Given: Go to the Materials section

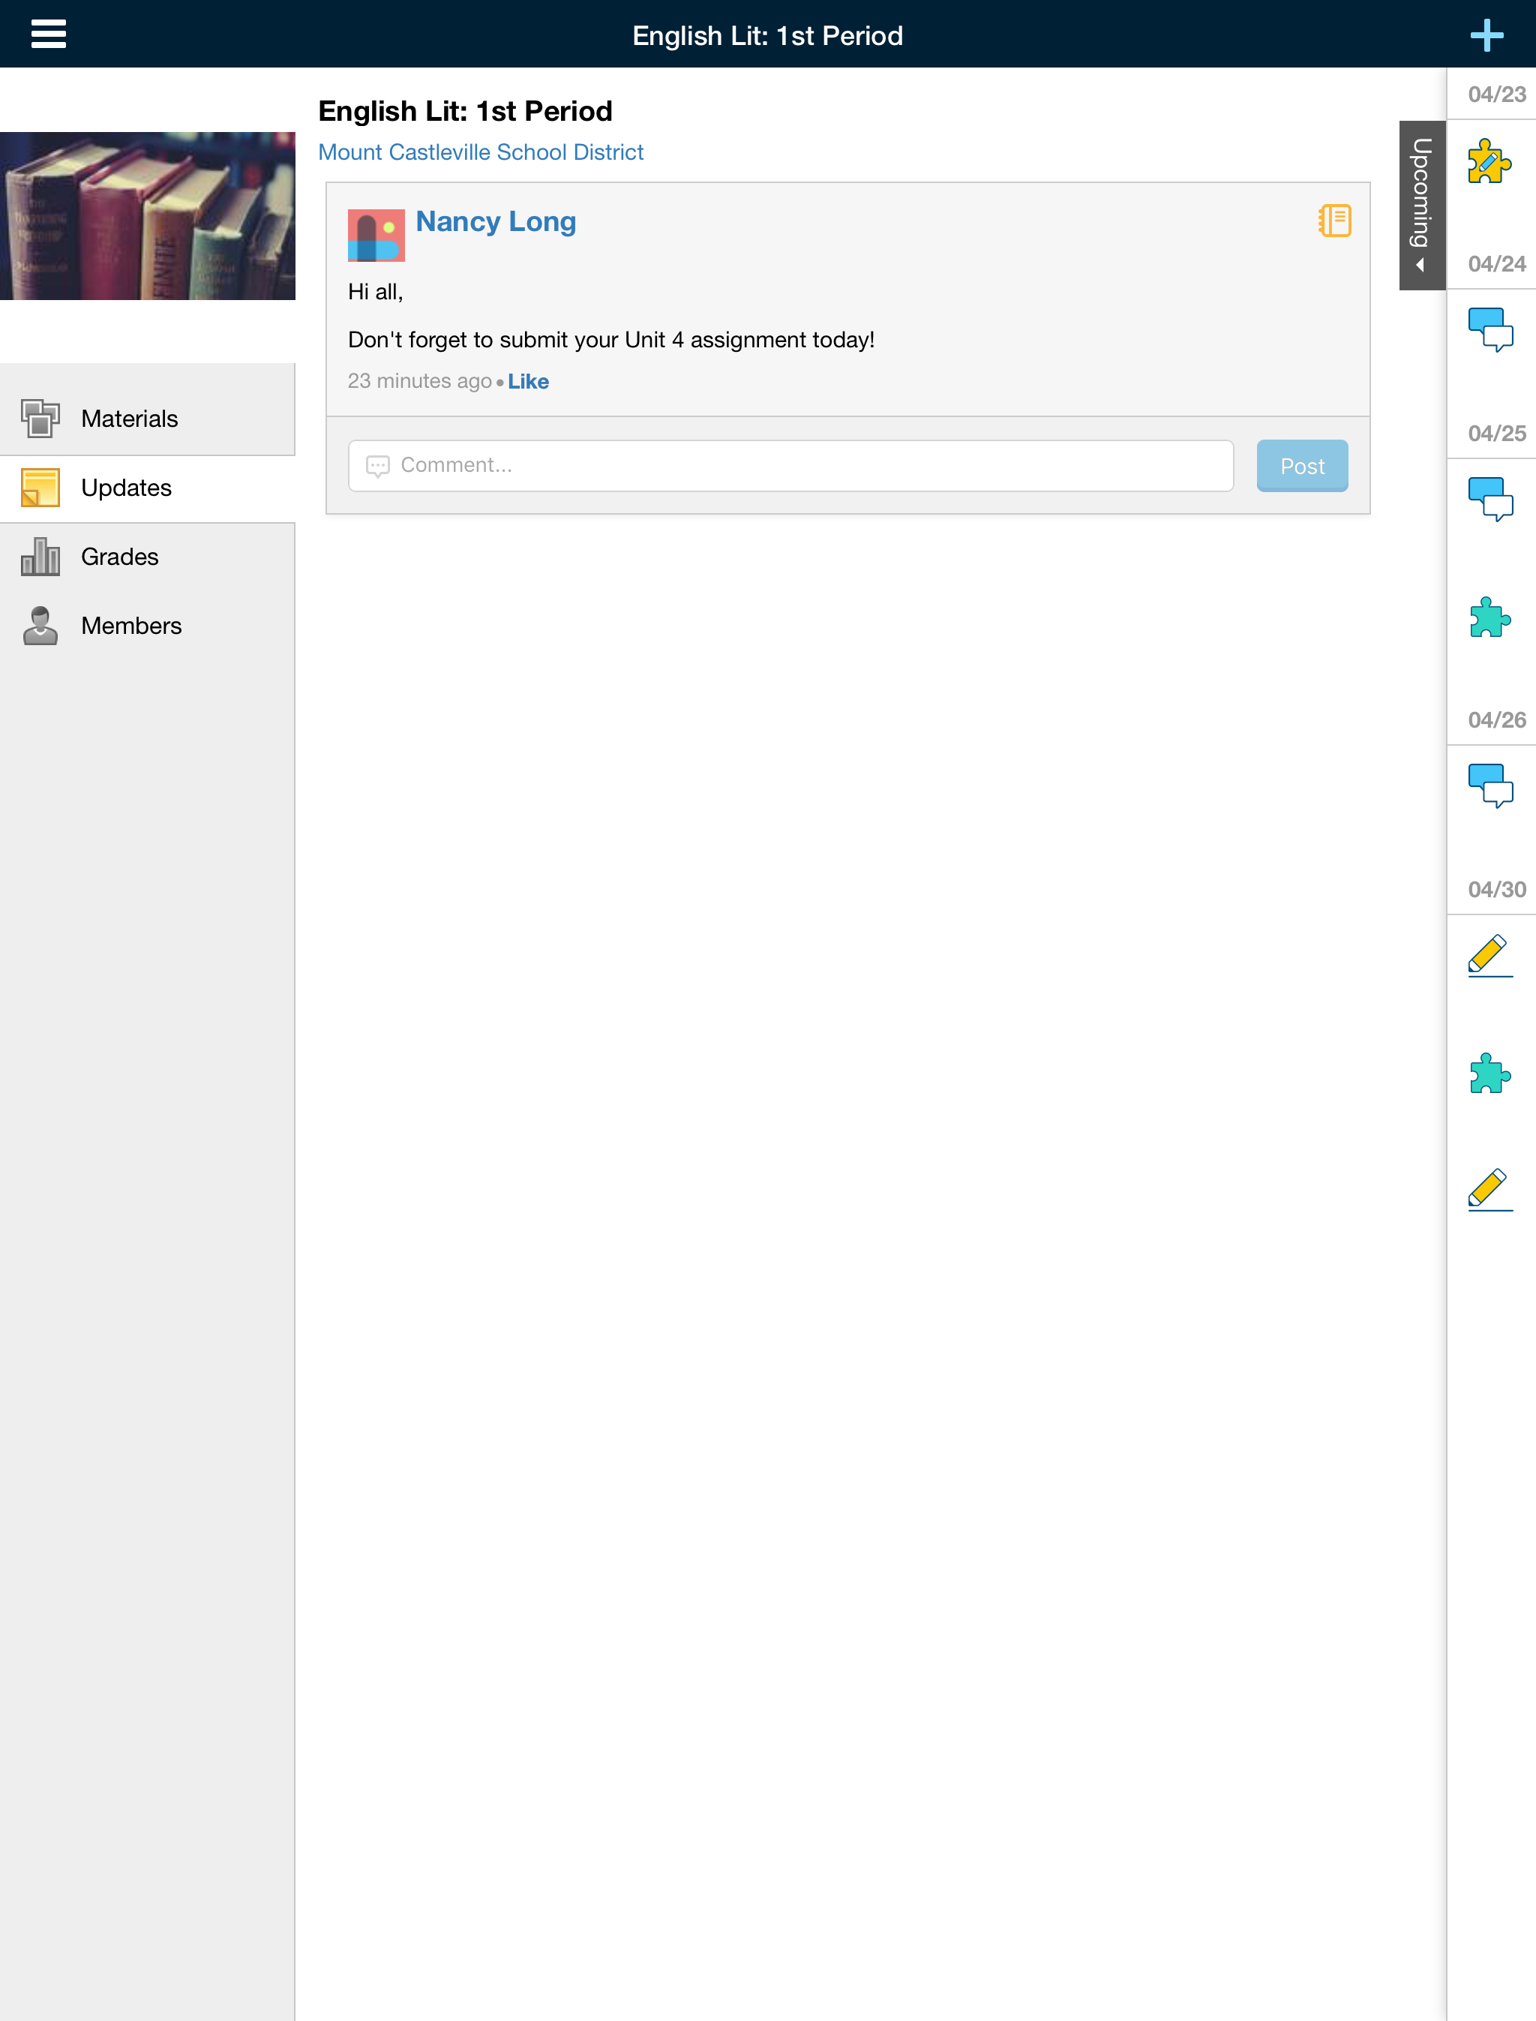Looking at the screenshot, I should (x=128, y=419).
